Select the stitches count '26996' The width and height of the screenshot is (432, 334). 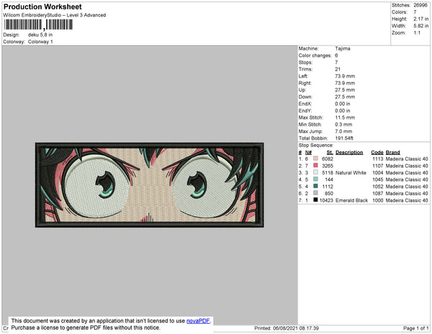420,5
